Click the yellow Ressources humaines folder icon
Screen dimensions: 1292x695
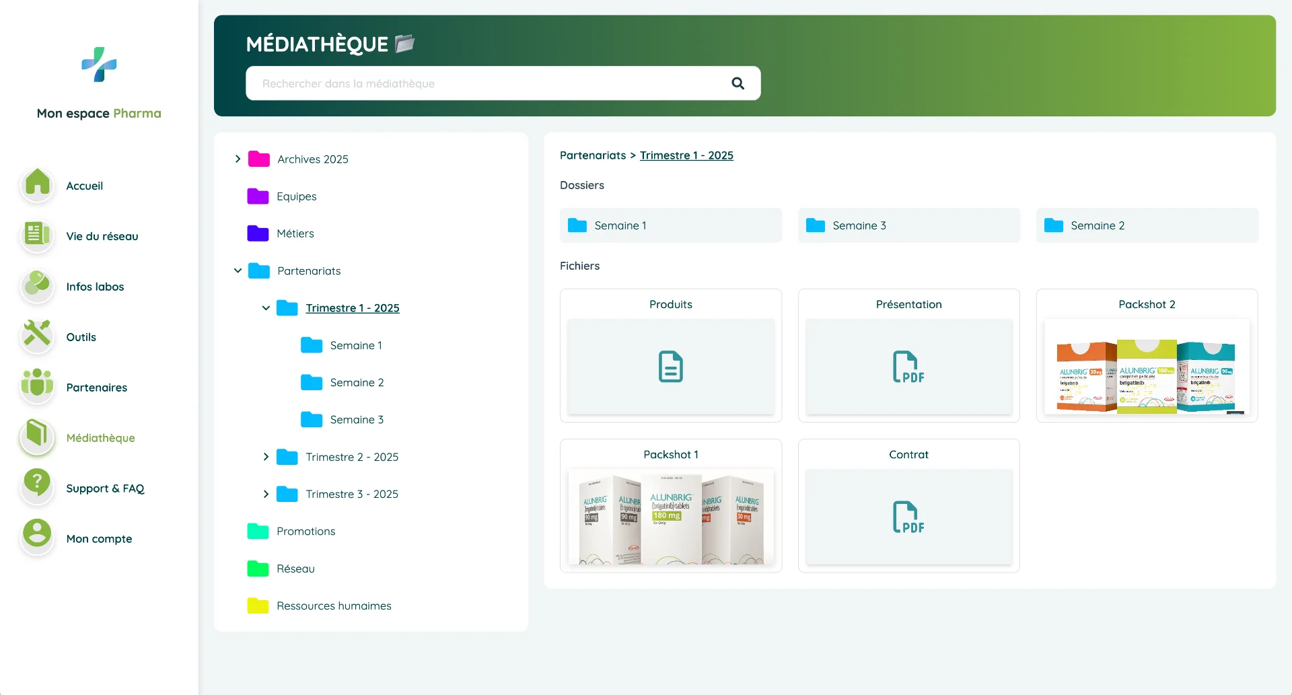(x=258, y=606)
